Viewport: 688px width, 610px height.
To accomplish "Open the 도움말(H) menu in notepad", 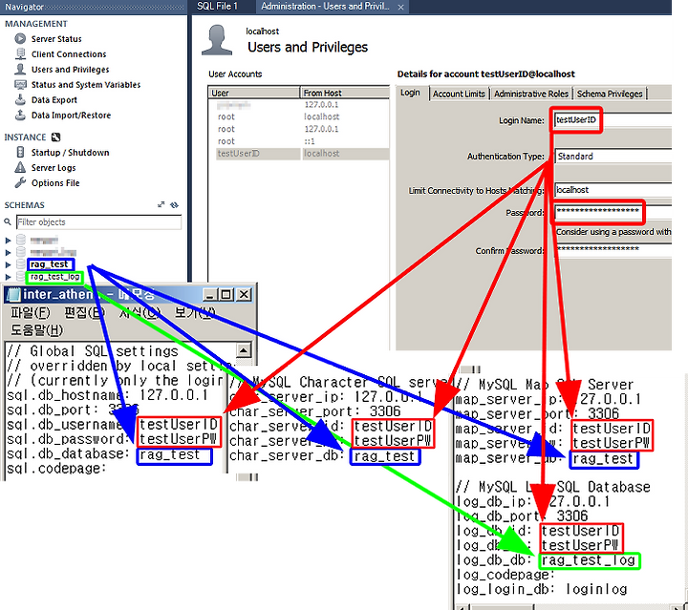I will pos(37,330).
